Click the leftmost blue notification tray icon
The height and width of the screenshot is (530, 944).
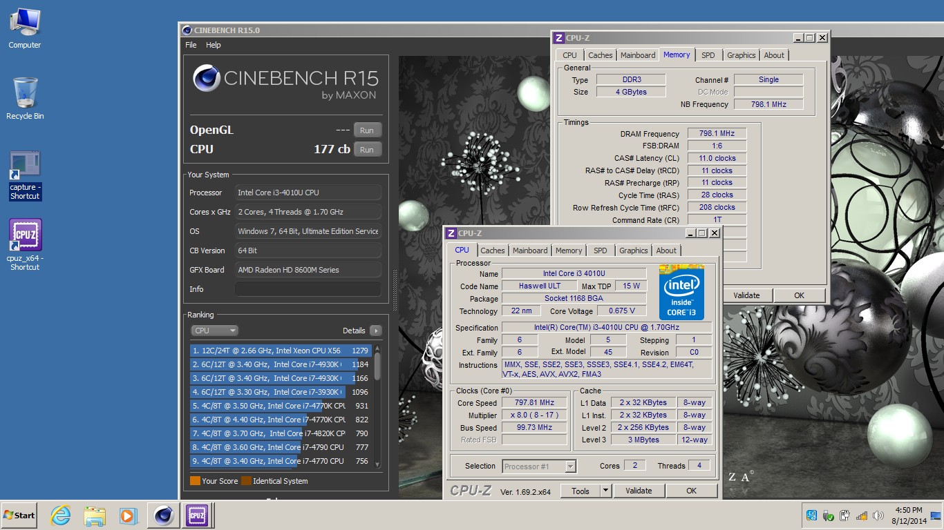tap(811, 516)
